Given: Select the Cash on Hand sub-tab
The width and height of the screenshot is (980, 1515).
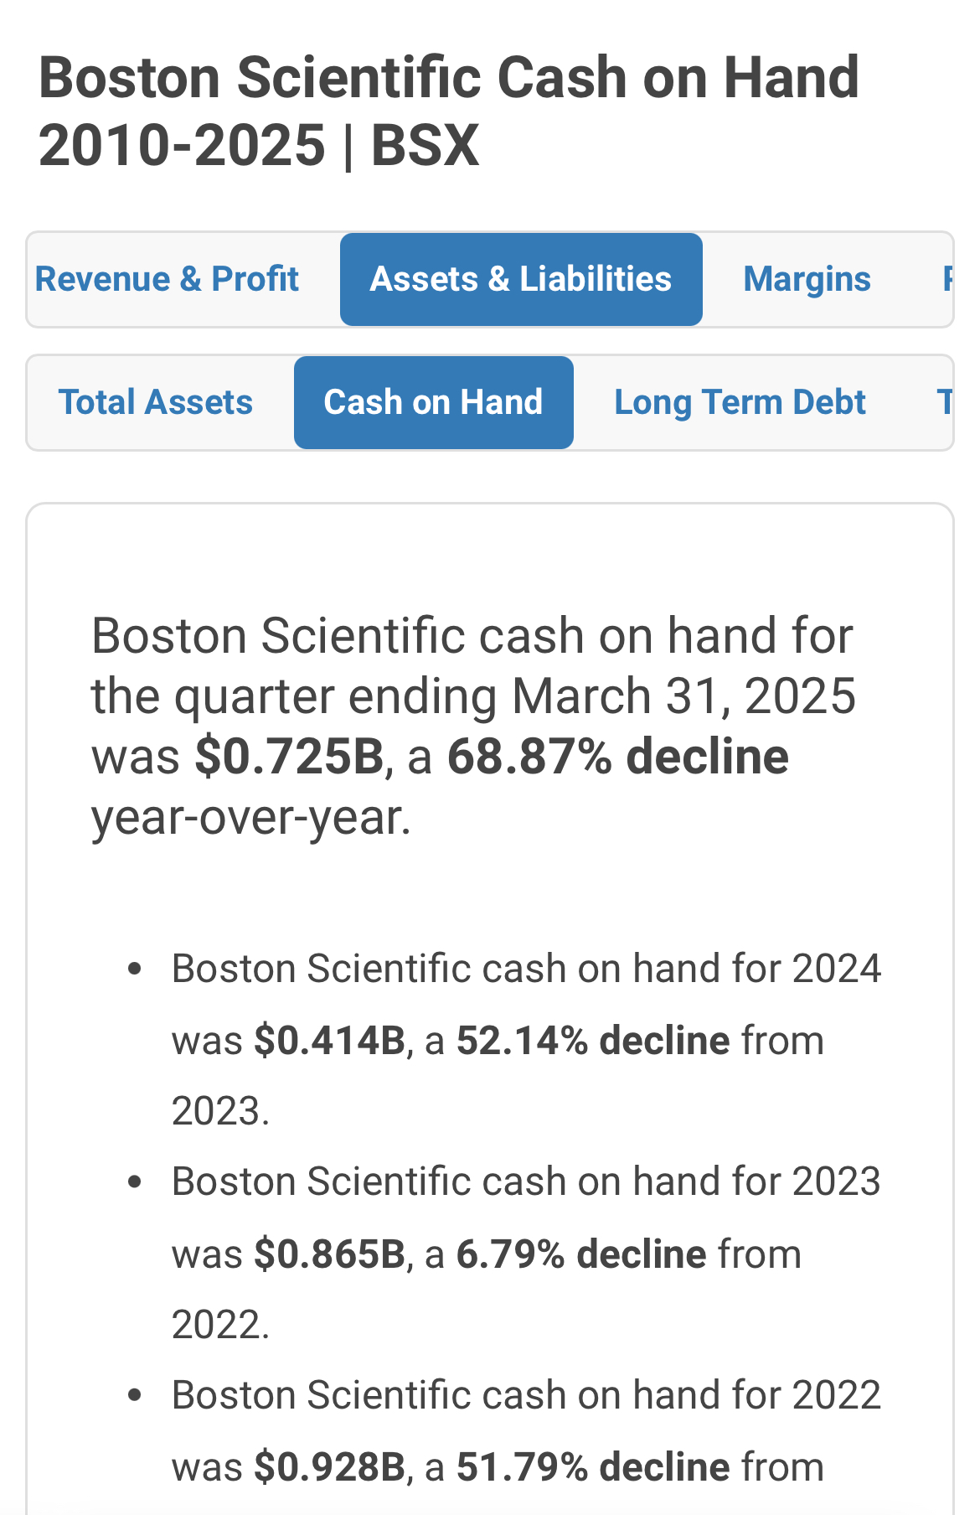Looking at the screenshot, I should point(433,402).
